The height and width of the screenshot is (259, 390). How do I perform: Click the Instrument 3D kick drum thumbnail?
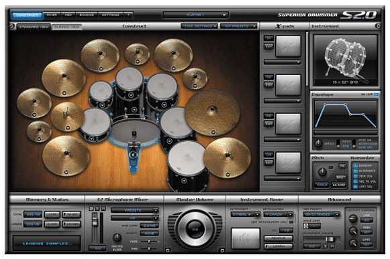point(345,60)
